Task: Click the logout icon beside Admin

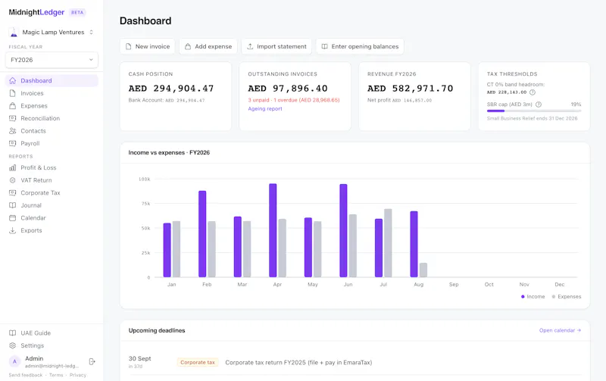Action: [92, 361]
